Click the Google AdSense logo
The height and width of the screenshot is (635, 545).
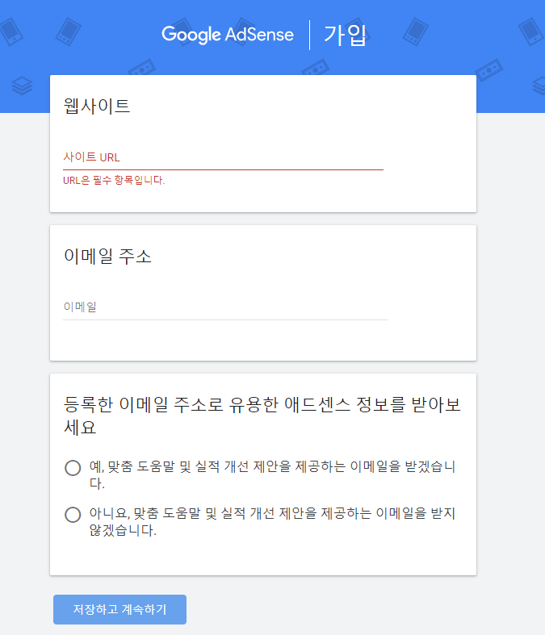228,35
